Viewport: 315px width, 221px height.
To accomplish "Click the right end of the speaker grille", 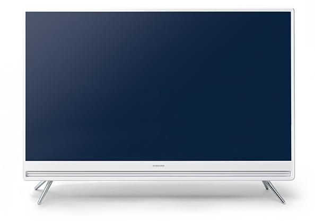I will tap(287, 174).
